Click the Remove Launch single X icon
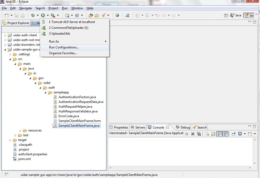This screenshot has width=260, height=178. coord(193,134)
